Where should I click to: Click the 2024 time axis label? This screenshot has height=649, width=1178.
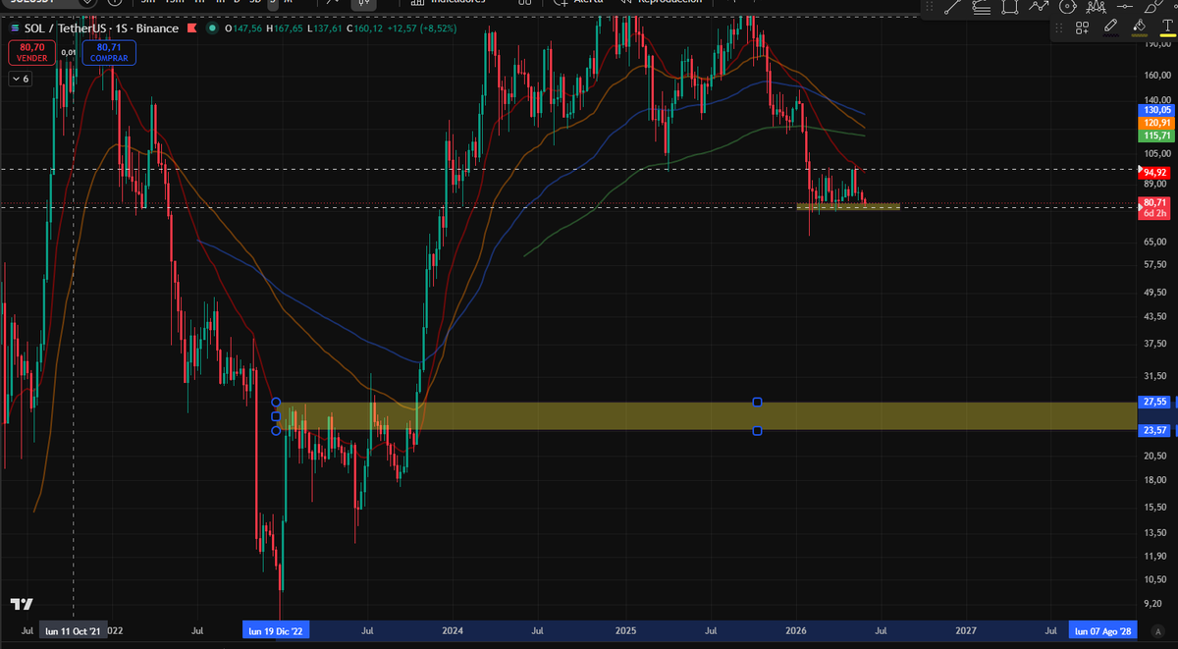click(x=453, y=630)
